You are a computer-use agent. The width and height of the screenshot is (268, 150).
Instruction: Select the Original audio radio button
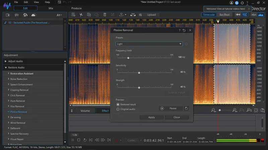[118, 109]
